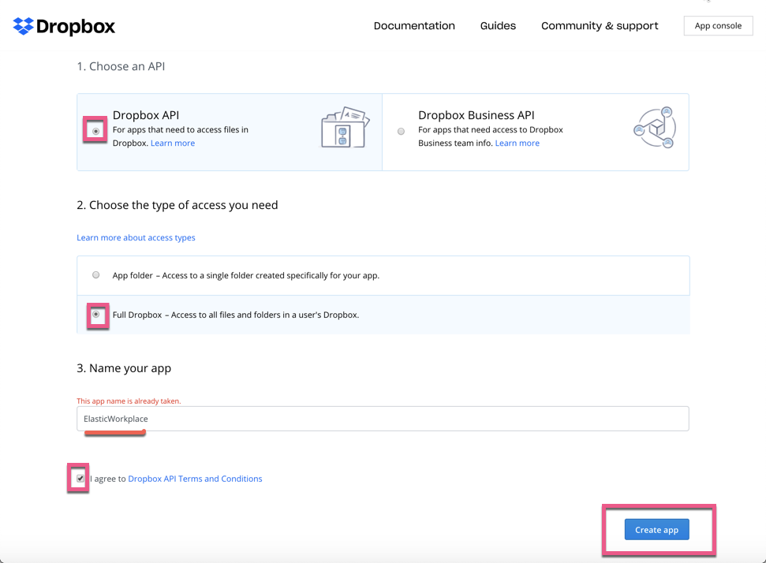This screenshot has width=766, height=563.
Task: Click the Dropbox wordmark text
Action: point(76,27)
